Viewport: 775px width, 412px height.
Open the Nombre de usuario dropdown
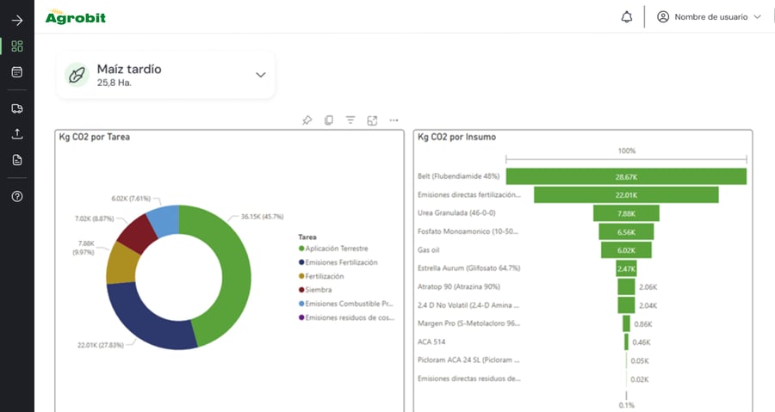[x=710, y=17]
